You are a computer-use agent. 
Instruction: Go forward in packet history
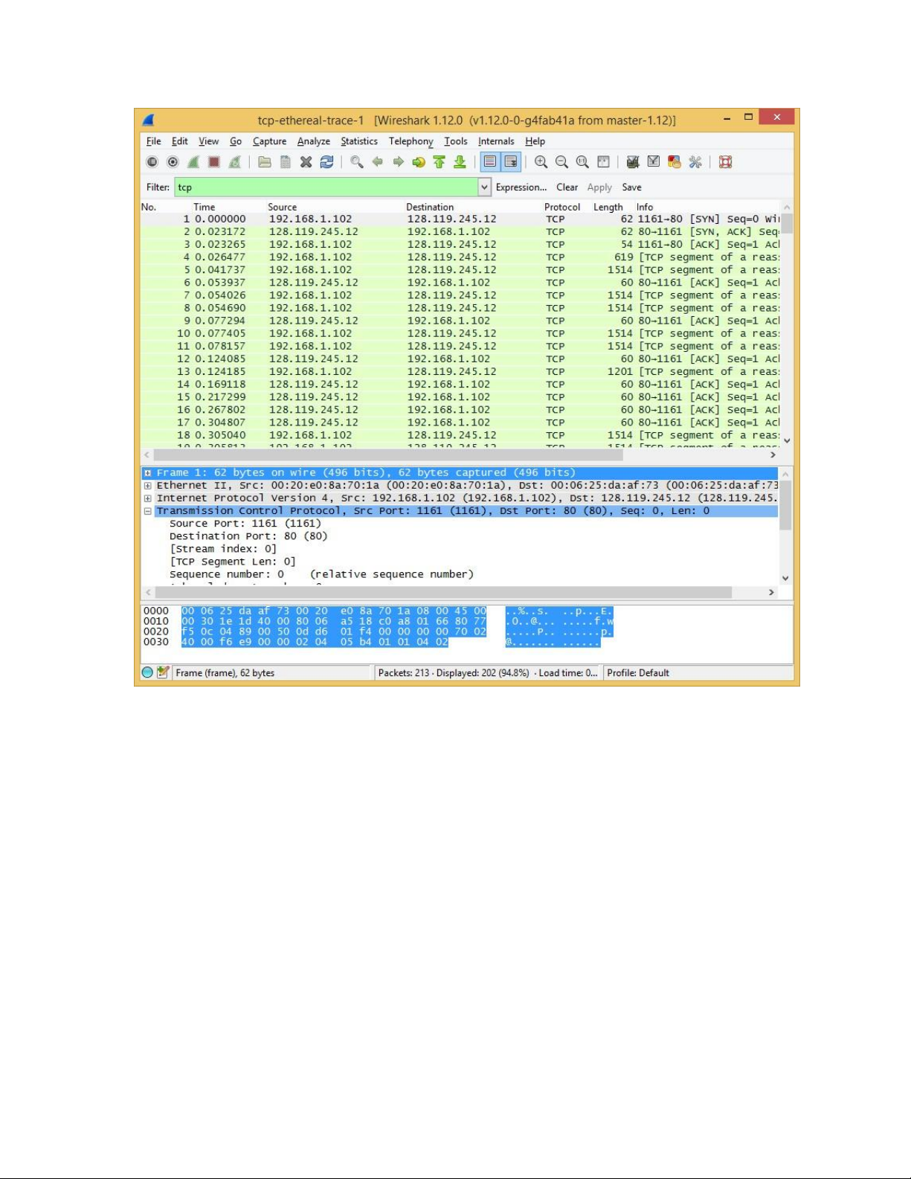[398, 162]
